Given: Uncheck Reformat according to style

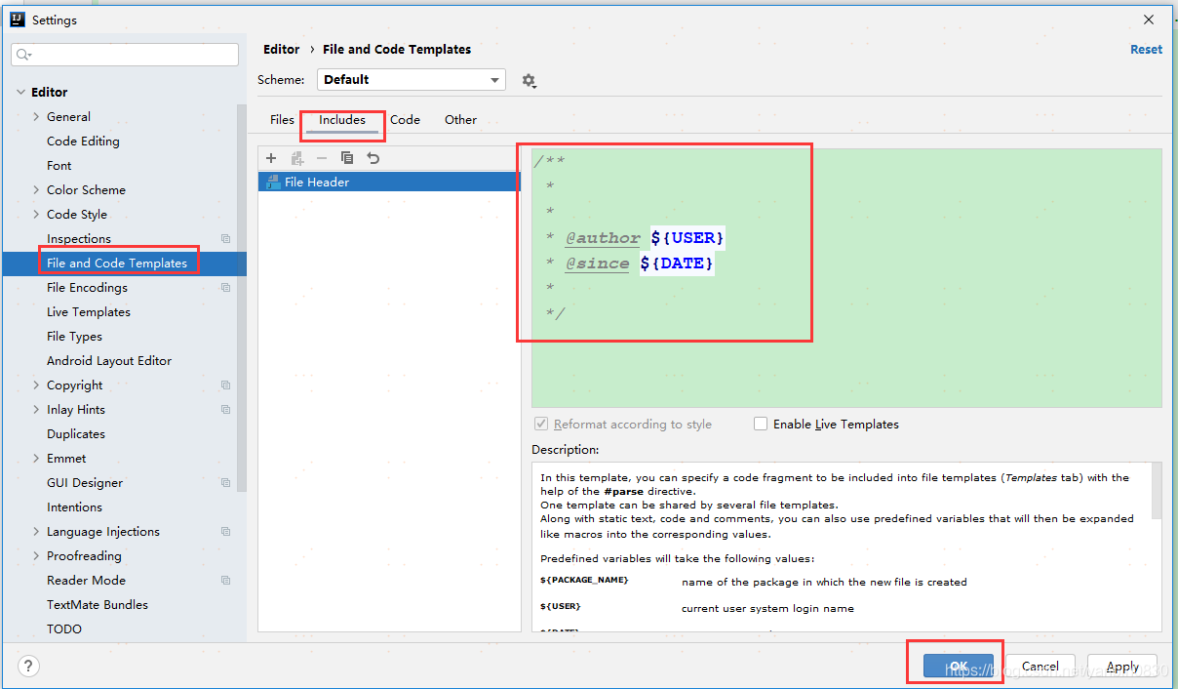Looking at the screenshot, I should pyautogui.click(x=541, y=424).
